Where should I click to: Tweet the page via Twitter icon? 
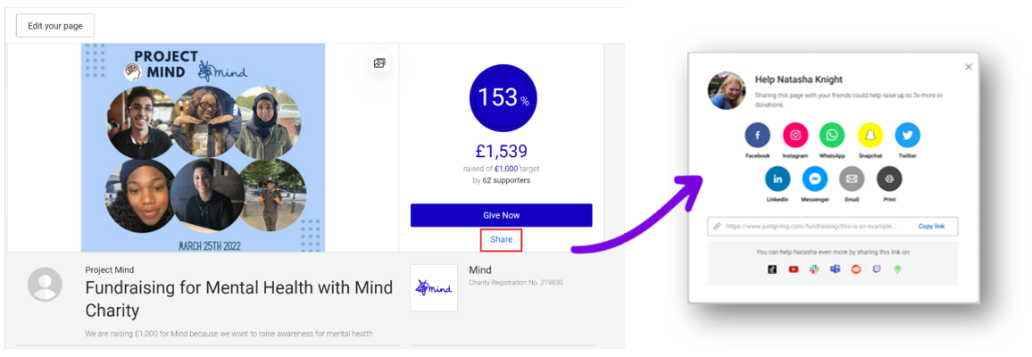coord(907,136)
